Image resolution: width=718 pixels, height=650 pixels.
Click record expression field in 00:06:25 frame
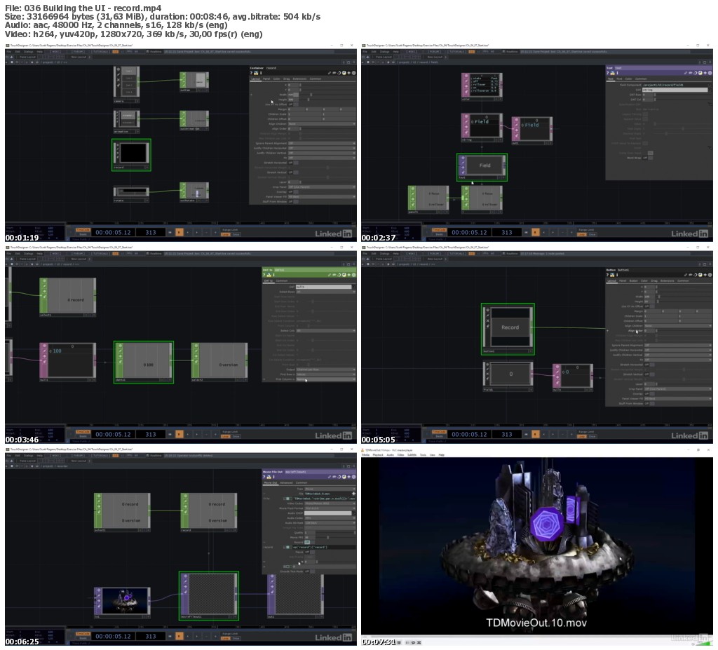click(x=324, y=548)
